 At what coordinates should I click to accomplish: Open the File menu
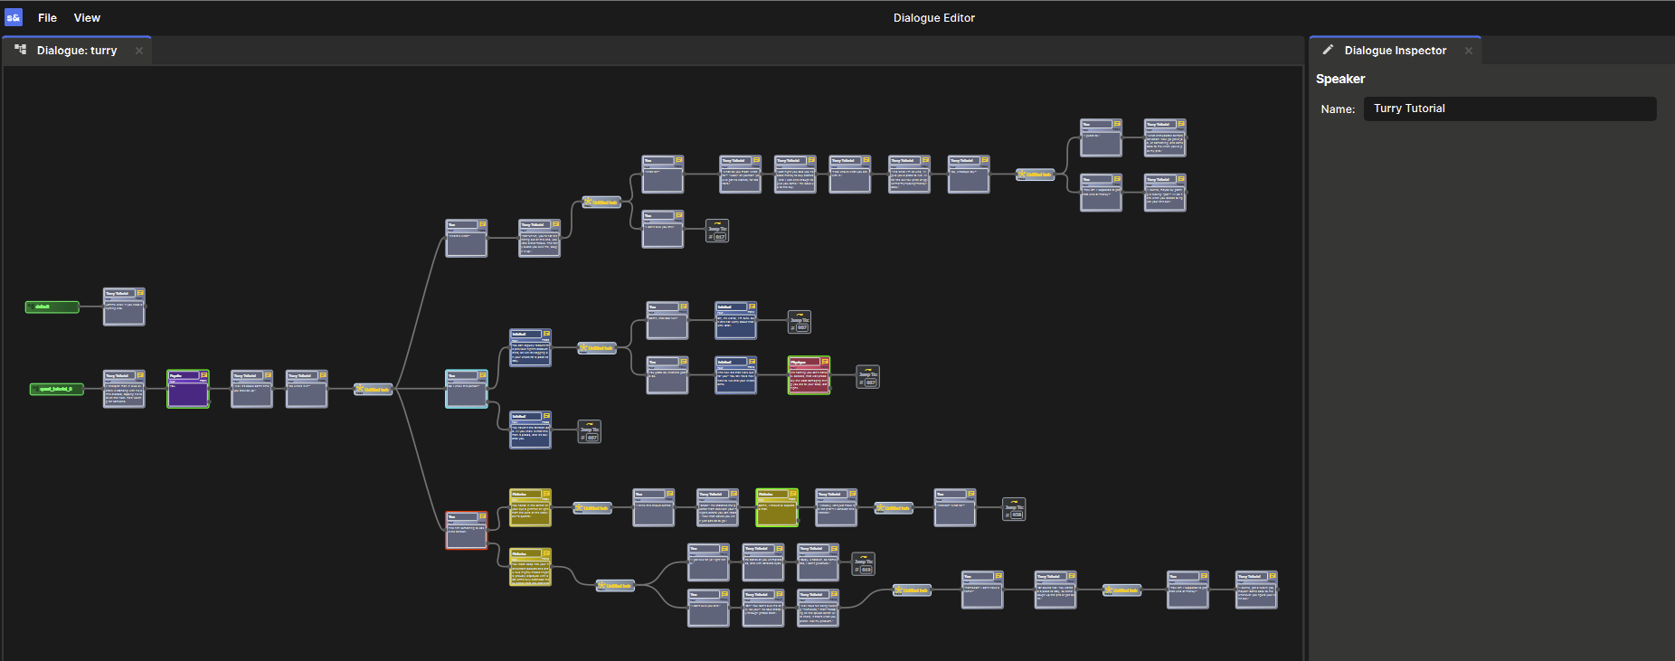(x=47, y=18)
